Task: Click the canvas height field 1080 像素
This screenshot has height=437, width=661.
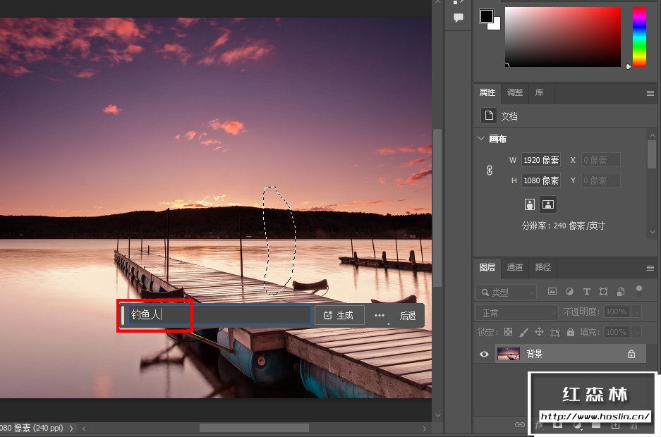Action: (x=541, y=180)
